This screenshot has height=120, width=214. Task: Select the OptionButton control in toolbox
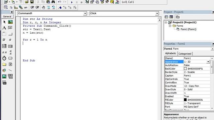[10, 40]
